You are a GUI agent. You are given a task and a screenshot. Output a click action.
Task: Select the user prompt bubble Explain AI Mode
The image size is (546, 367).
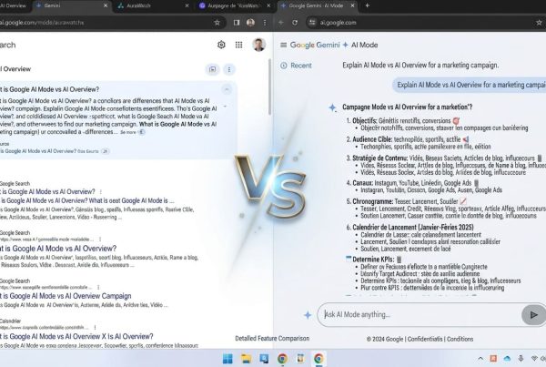[x=469, y=85]
